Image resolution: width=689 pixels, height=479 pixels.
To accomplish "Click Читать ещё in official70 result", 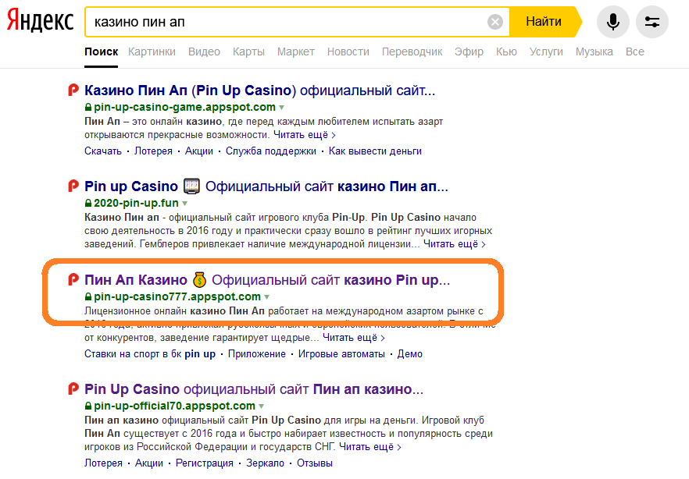I will [370, 447].
